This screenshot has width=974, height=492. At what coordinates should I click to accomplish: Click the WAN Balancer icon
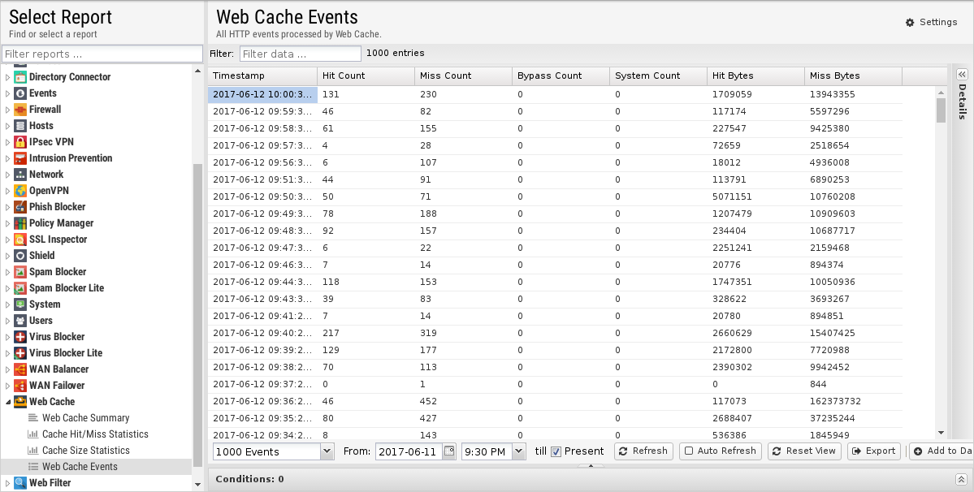[x=20, y=369]
